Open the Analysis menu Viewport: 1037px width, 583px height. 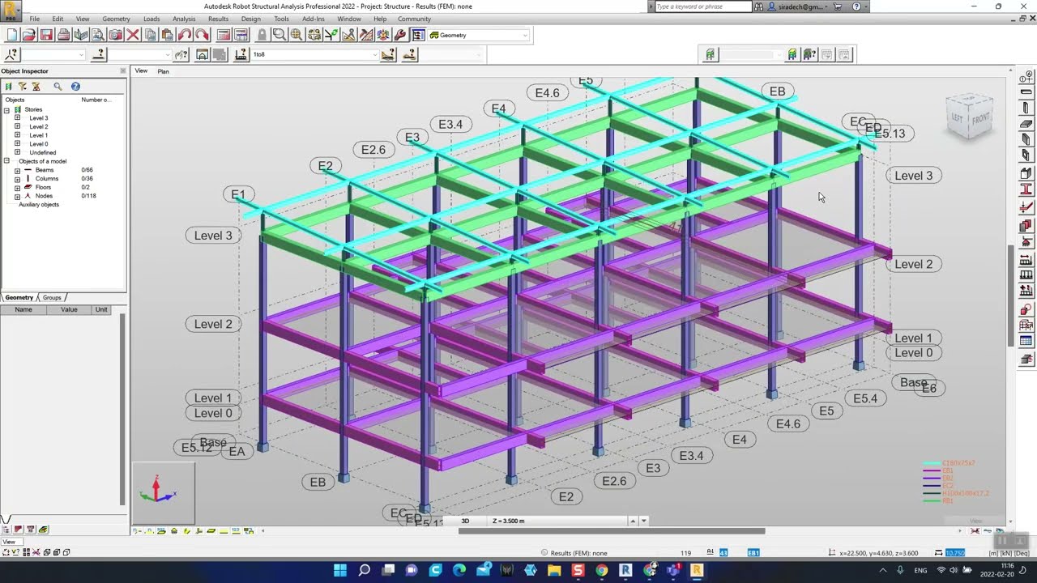point(184,19)
